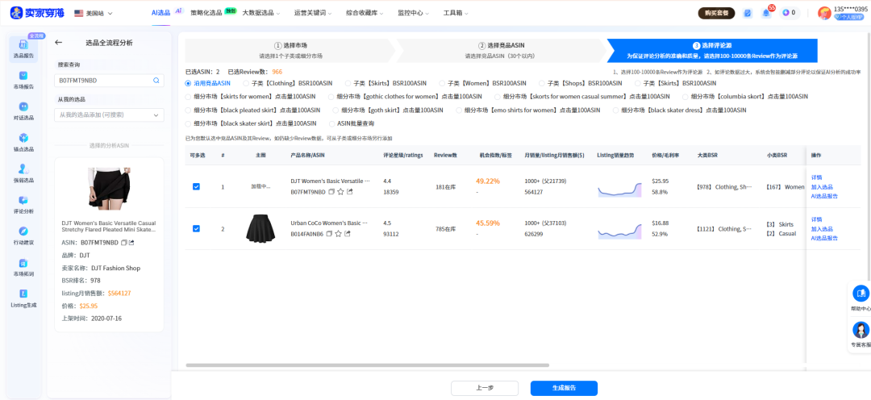Click the 上一步 button
The width and height of the screenshot is (871, 400).
pos(485,389)
